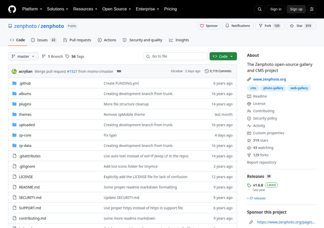The image size is (324, 228).
Task: Expand the Resources menu
Action: click(85, 9)
